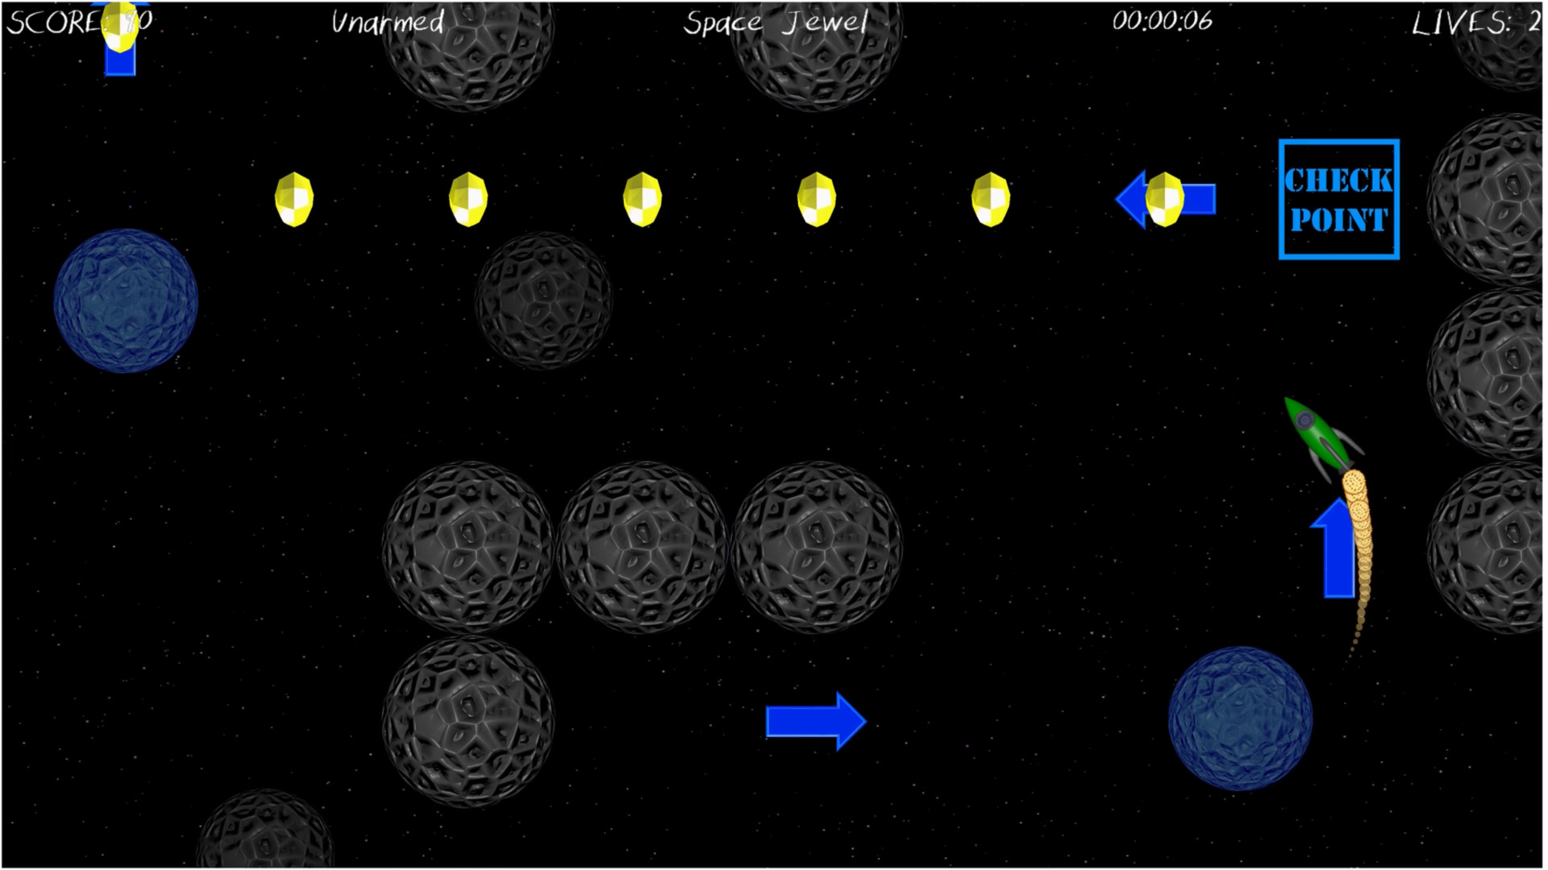Click the jewel on the left arrow

[x=1164, y=199]
